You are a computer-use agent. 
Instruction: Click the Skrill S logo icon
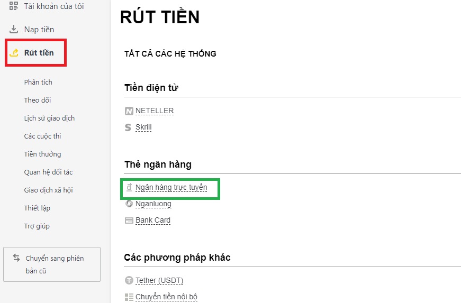click(128, 127)
